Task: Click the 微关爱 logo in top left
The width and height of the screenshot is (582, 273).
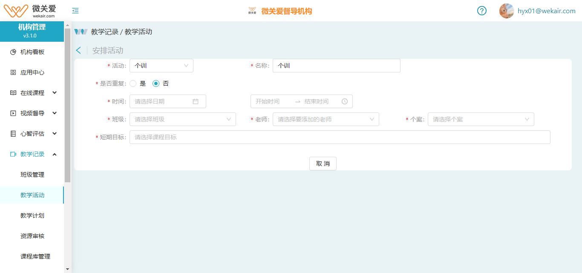Action: pos(30,11)
